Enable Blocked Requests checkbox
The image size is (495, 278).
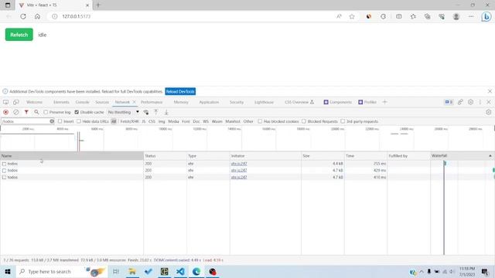[304, 121]
